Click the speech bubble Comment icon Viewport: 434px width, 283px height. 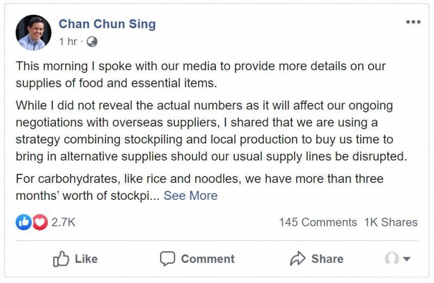(x=168, y=259)
